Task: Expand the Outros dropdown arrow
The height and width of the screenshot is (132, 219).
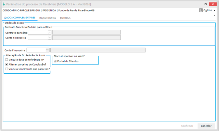Action: pos(215,10)
